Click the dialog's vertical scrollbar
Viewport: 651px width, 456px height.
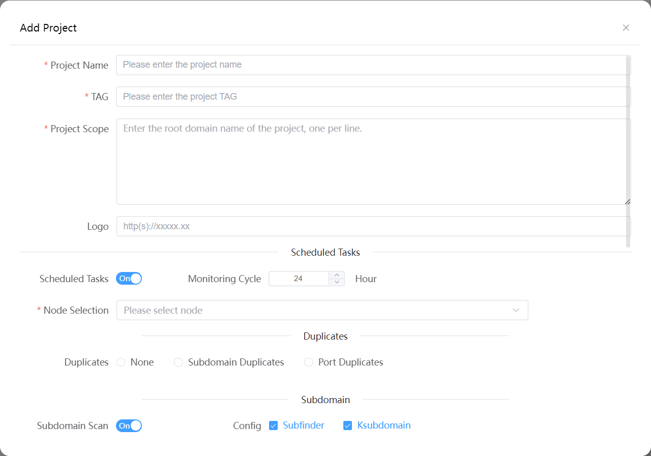click(x=628, y=151)
